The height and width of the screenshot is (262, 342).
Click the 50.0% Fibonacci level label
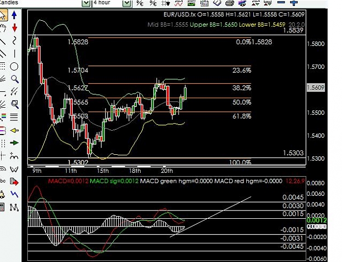242,102
